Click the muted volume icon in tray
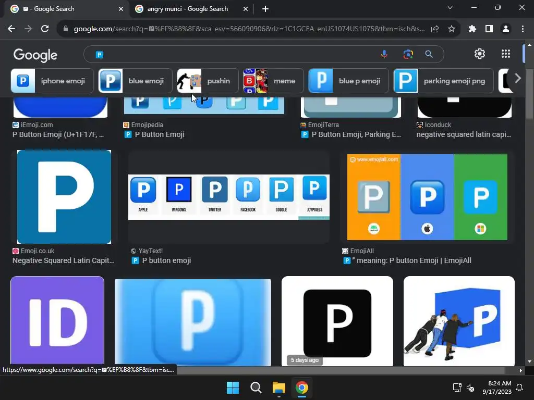This screenshot has height=400, width=534. point(470,387)
